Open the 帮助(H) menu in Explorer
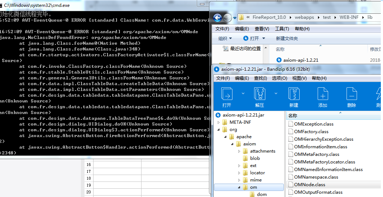This screenshot has height=197, width=383. tap(302, 29)
